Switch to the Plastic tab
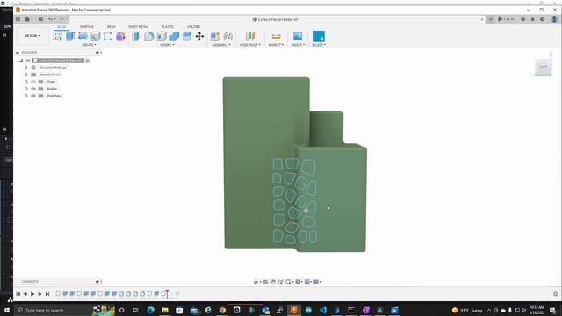Screen dimensions: 562x316 click(168, 27)
